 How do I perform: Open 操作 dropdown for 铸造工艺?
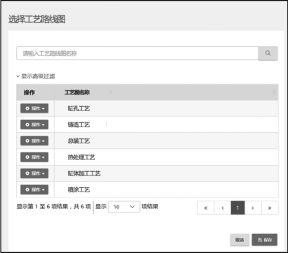pos(34,124)
